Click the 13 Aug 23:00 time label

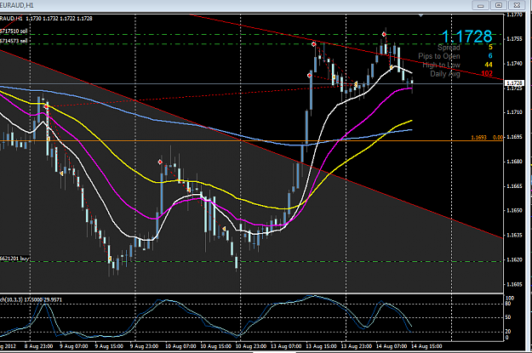click(x=357, y=346)
